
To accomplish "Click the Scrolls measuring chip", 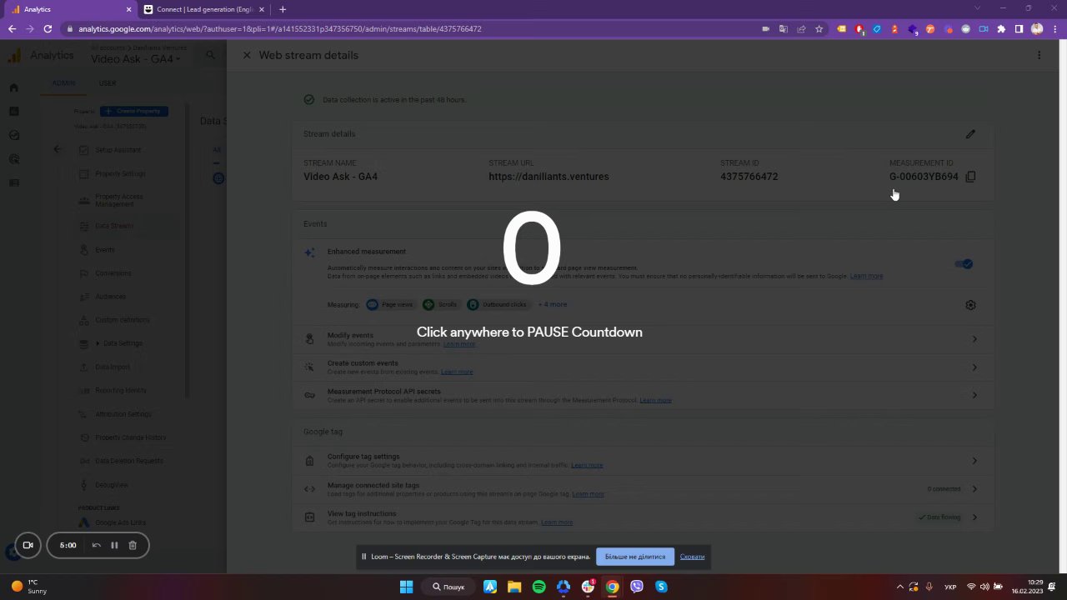I will (x=440, y=305).
